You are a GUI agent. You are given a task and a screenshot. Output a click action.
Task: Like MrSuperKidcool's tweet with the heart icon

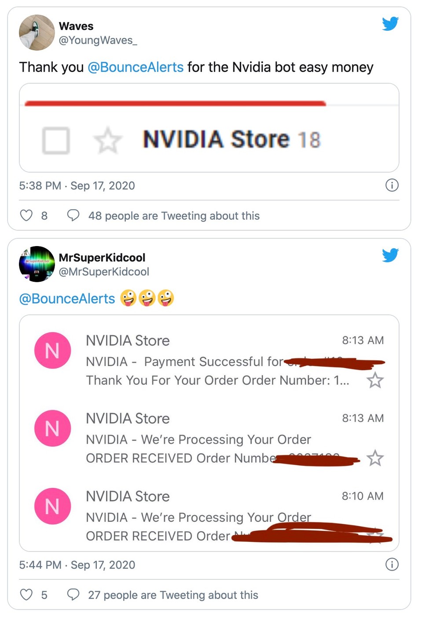pos(26,595)
